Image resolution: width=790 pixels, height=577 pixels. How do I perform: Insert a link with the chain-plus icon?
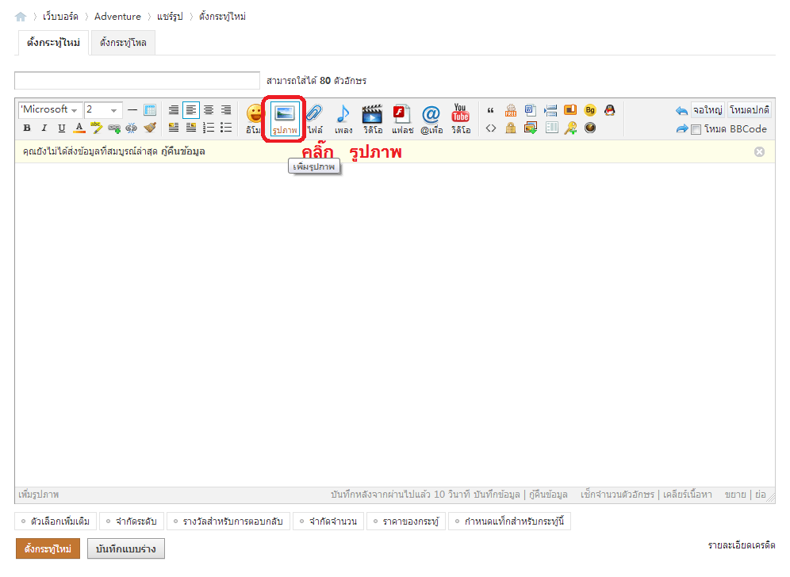114,128
